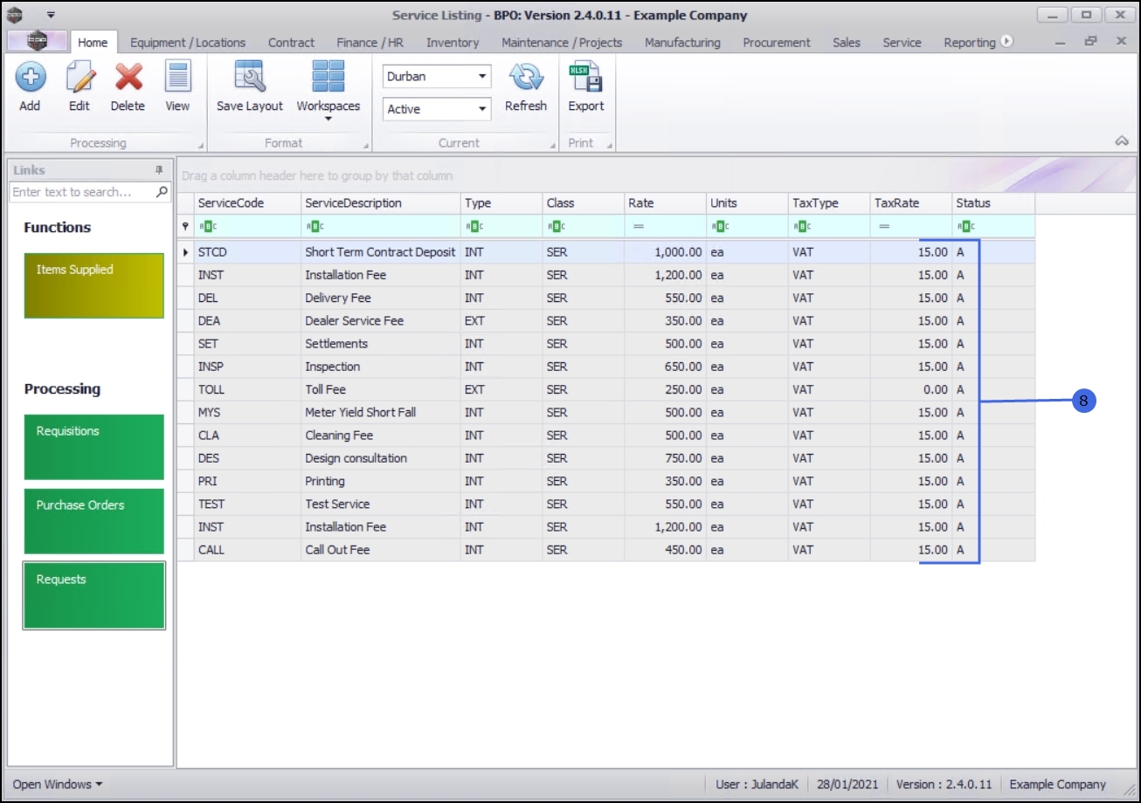Switch to the Inventory tab
This screenshot has width=1141, height=803.
pyautogui.click(x=452, y=42)
